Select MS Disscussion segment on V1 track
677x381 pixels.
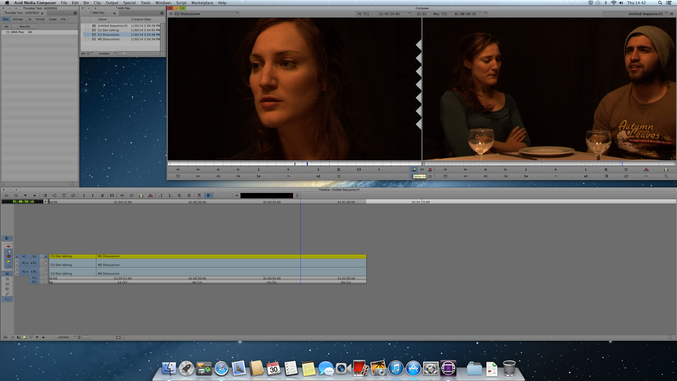(231, 256)
